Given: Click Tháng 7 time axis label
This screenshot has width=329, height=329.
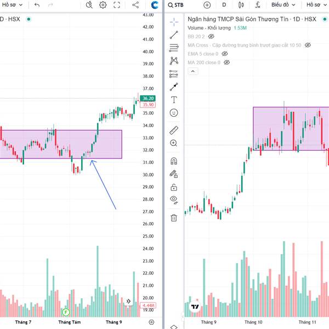Looking at the screenshot, I should 23,322.
